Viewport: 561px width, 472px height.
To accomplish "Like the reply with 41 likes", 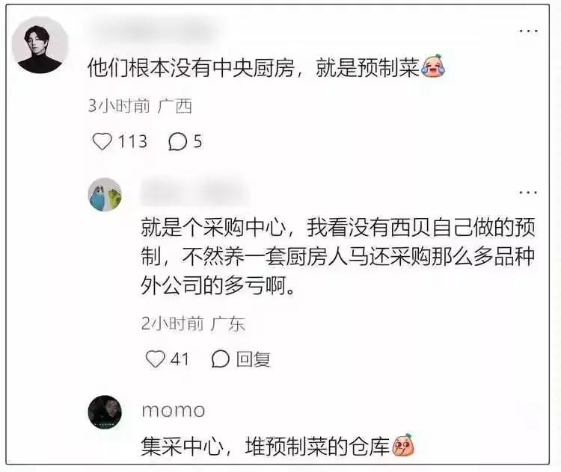I will tap(156, 358).
